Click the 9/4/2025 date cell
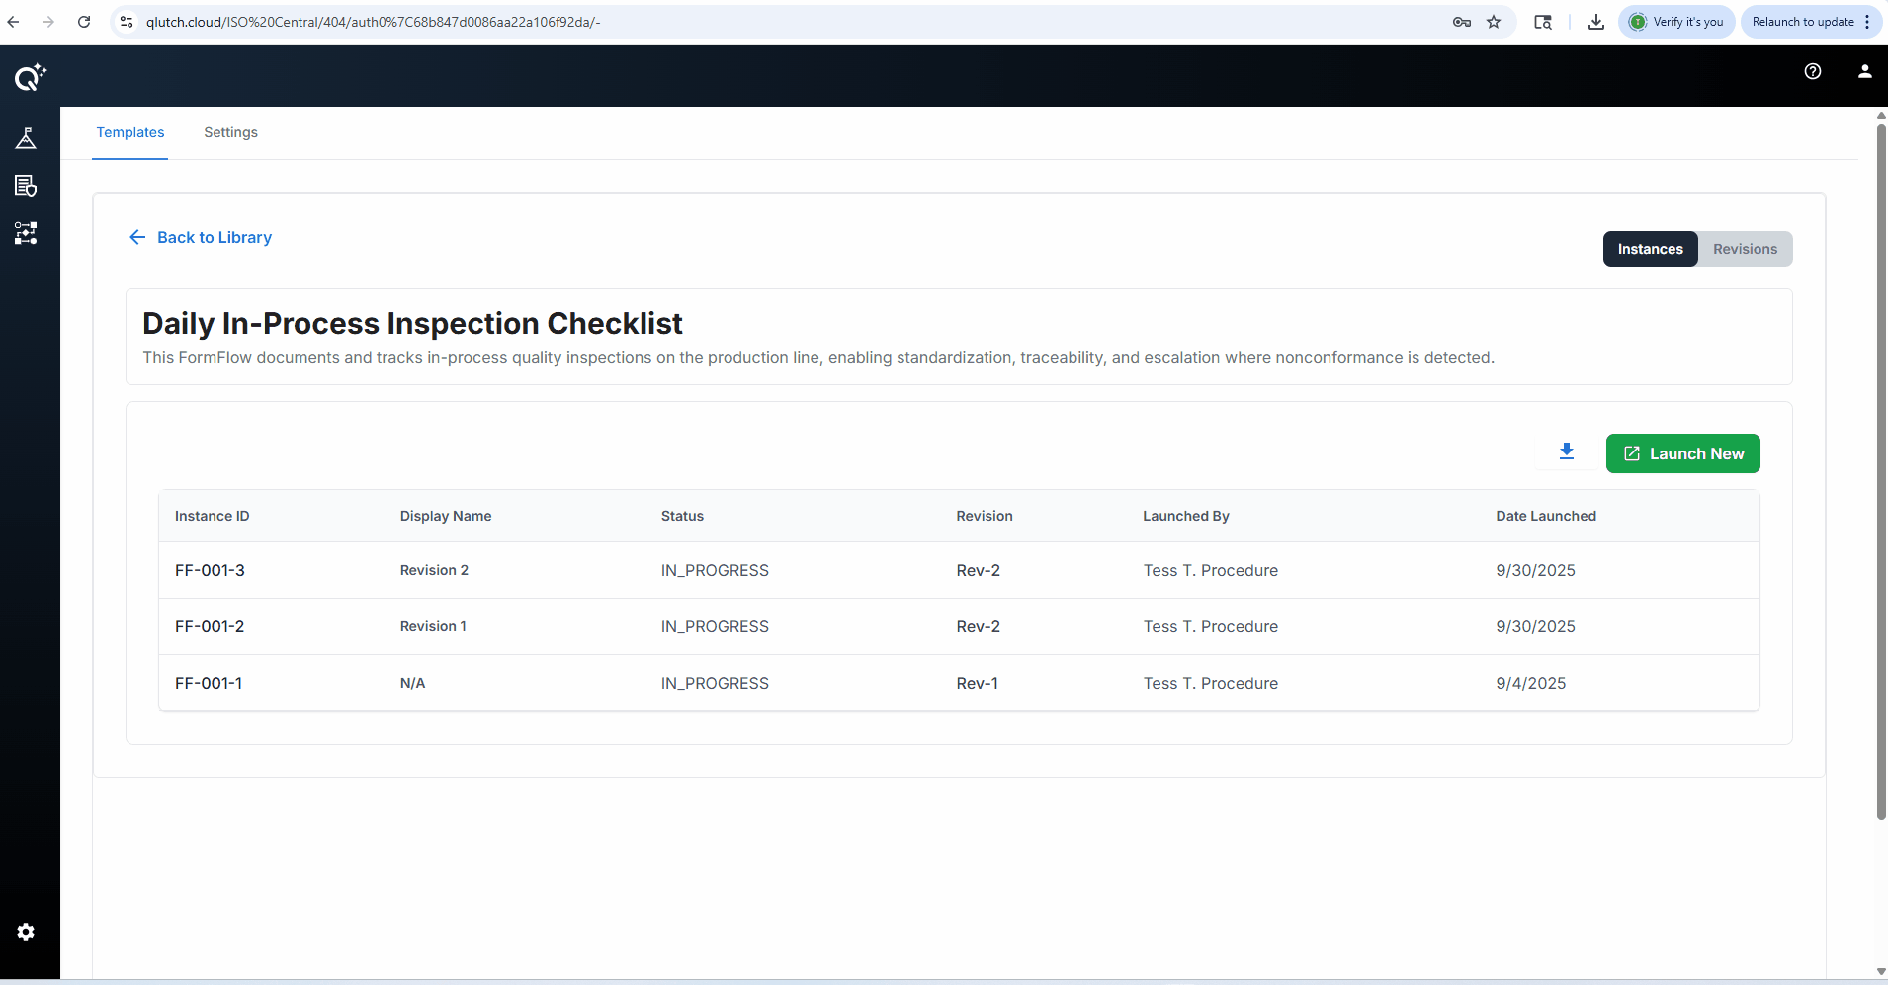This screenshot has width=1888, height=985. click(1531, 683)
